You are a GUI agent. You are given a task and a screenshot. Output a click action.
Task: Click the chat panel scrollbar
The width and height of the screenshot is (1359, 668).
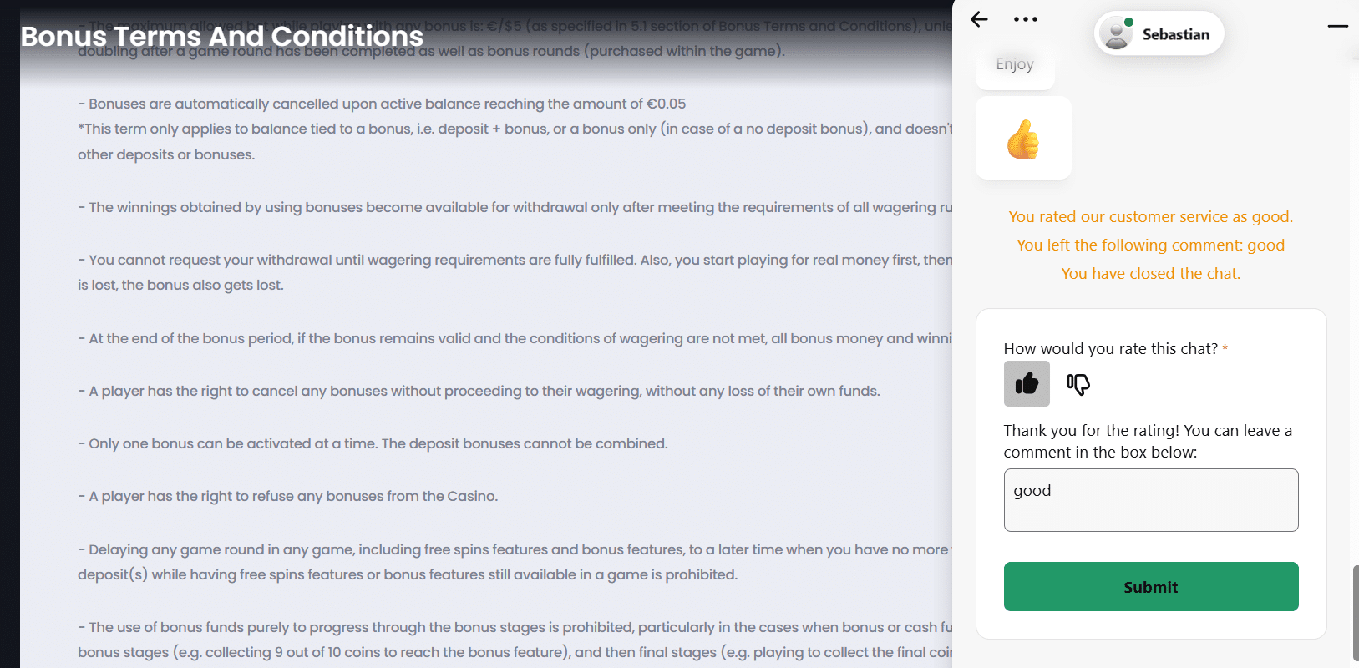click(1355, 614)
